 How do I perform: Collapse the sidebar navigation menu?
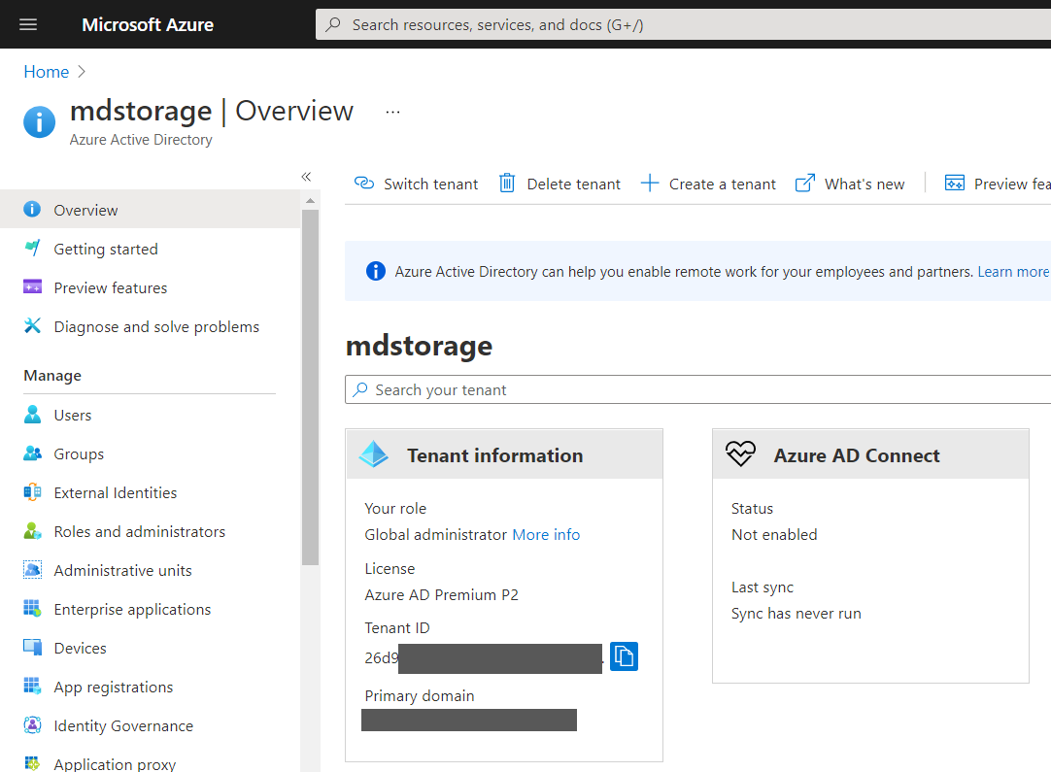tap(306, 177)
